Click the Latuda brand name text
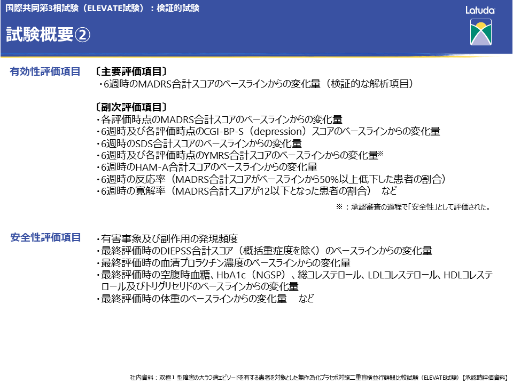The height and width of the screenshot is (384, 513). click(480, 10)
